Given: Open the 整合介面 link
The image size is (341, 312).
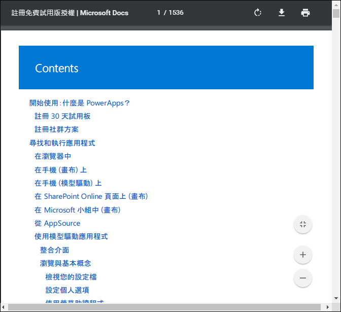Looking at the screenshot, I should (55, 250).
